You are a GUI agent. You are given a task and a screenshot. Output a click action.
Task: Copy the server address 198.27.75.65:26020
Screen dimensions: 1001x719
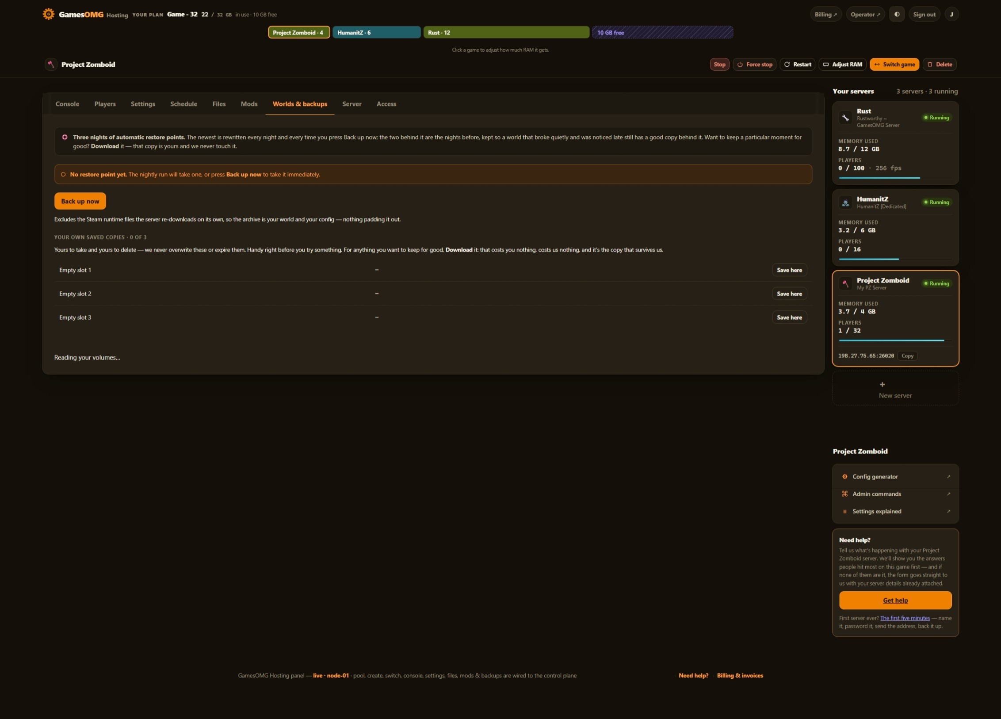point(907,356)
